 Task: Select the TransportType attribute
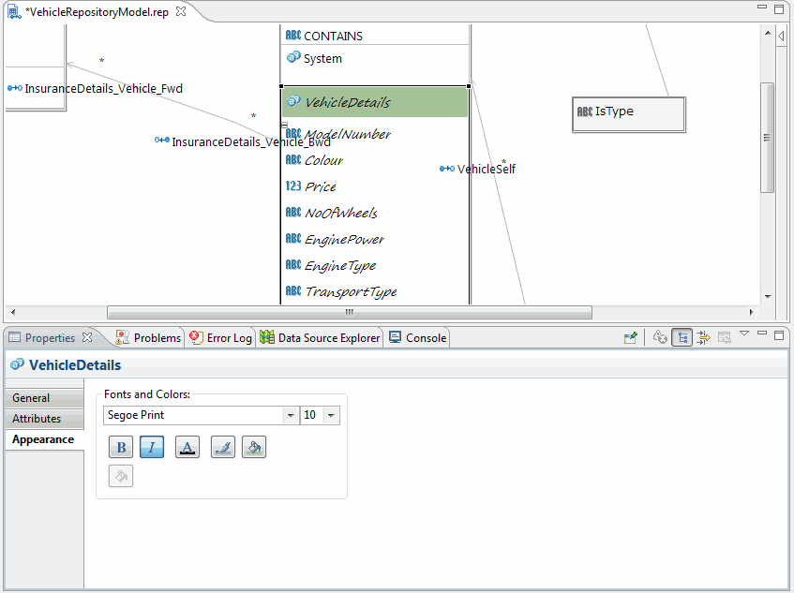(x=351, y=292)
